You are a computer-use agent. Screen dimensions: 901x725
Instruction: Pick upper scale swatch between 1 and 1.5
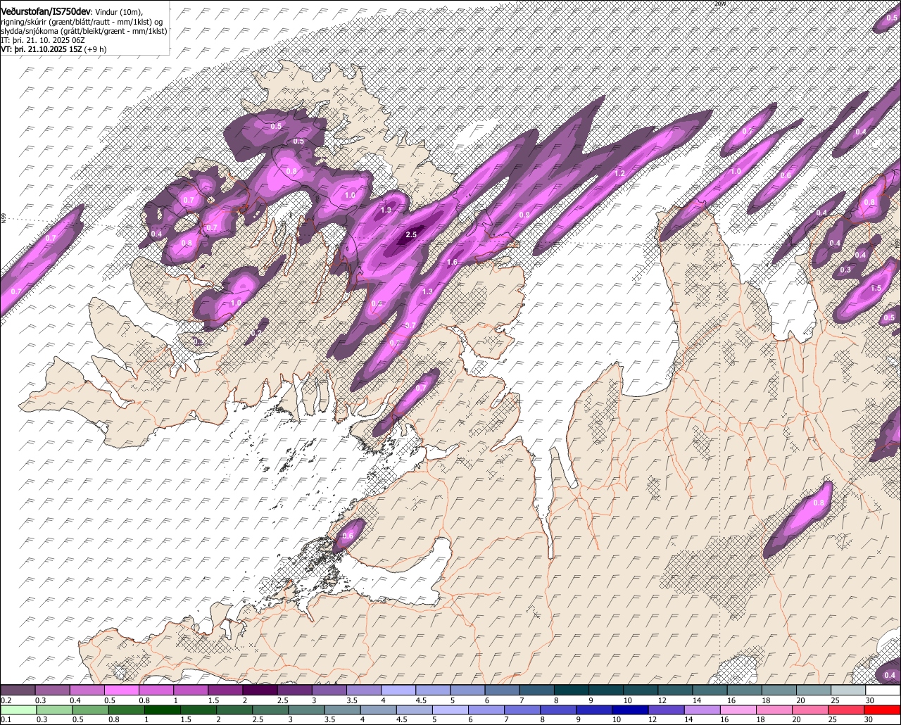[x=191, y=690]
